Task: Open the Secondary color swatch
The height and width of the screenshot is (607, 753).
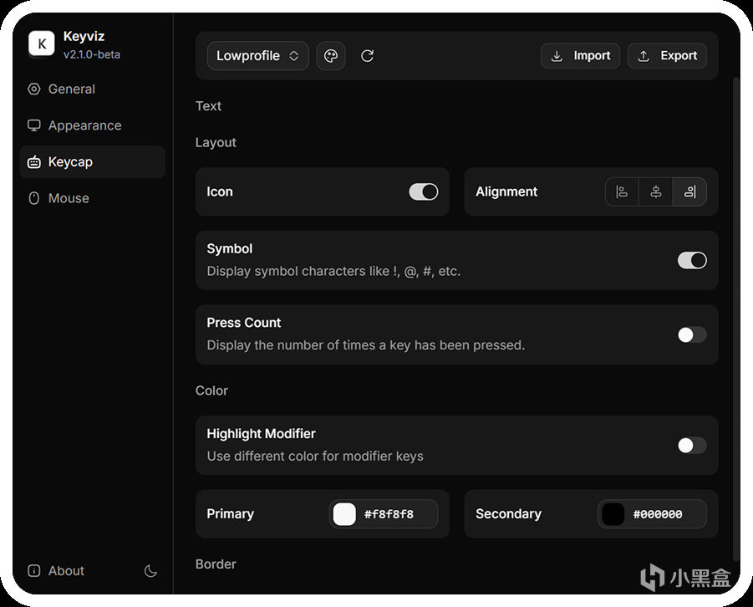Action: click(613, 514)
